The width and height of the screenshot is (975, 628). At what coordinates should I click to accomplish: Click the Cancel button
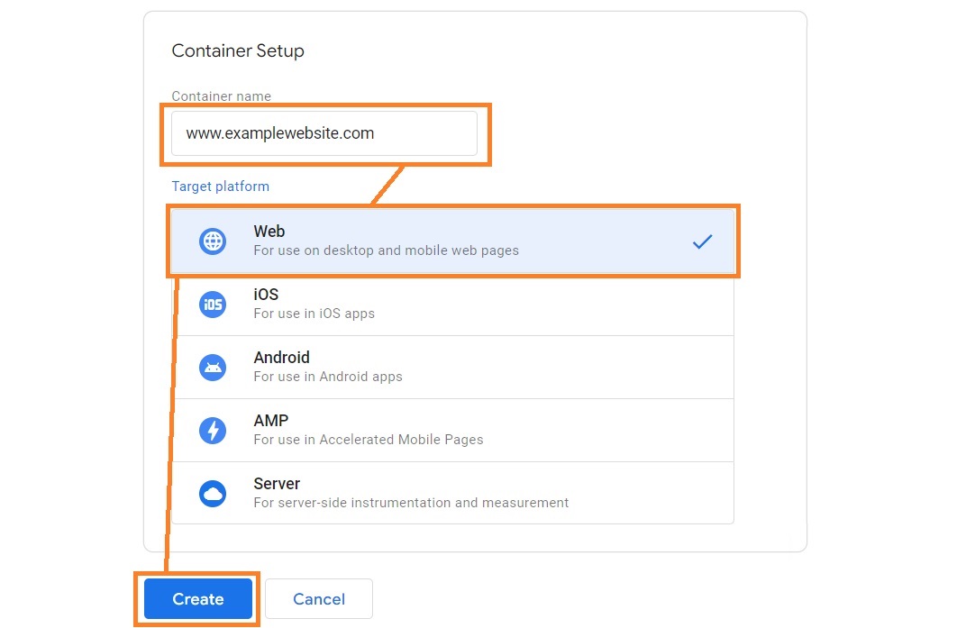318,598
